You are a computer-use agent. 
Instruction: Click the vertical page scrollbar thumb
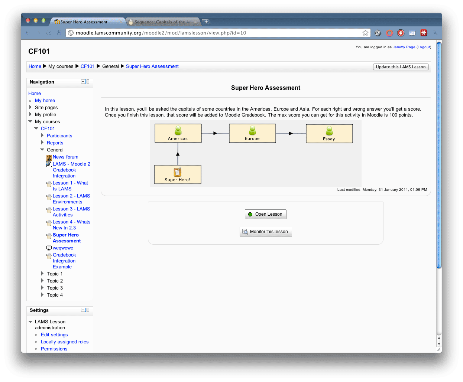click(x=439, y=155)
